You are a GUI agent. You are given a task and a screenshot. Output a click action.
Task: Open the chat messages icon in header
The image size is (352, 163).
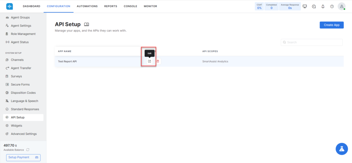313,6
